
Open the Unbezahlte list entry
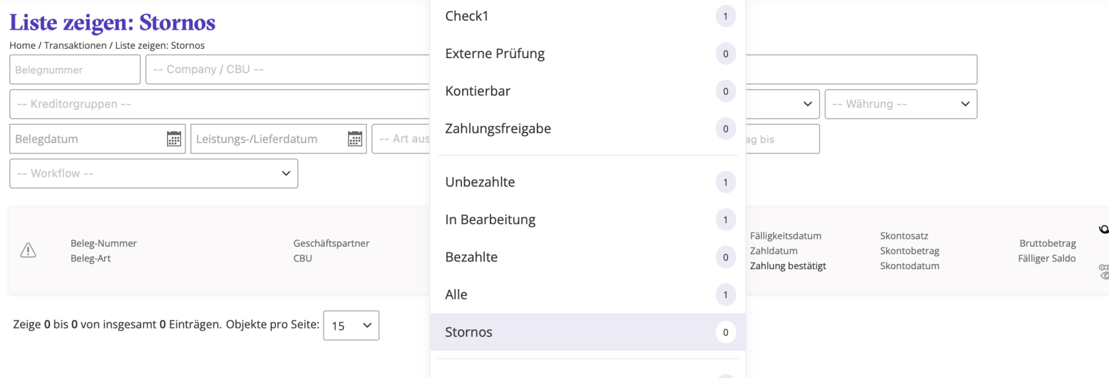pyautogui.click(x=588, y=182)
